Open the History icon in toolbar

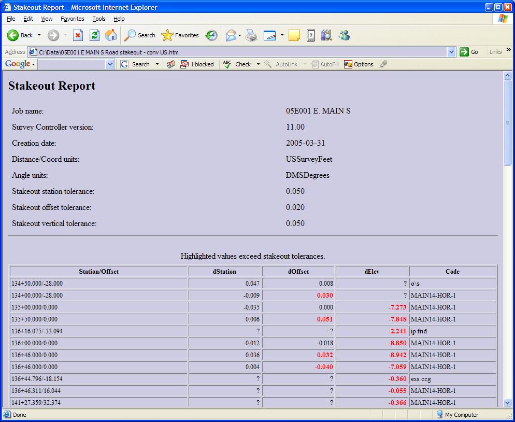click(x=211, y=35)
